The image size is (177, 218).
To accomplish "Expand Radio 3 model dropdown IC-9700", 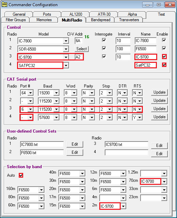I will [66, 57].
